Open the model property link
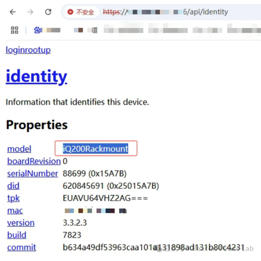261x261 pixels. [x=19, y=149]
